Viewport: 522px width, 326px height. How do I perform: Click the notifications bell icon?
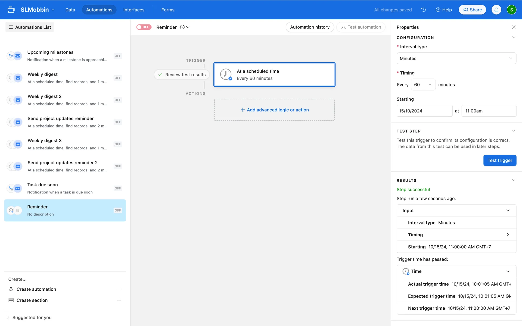[496, 10]
